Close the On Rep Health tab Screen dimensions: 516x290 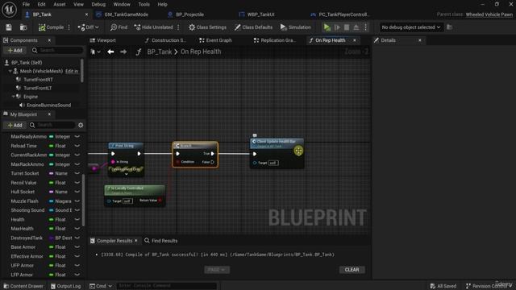click(x=355, y=40)
